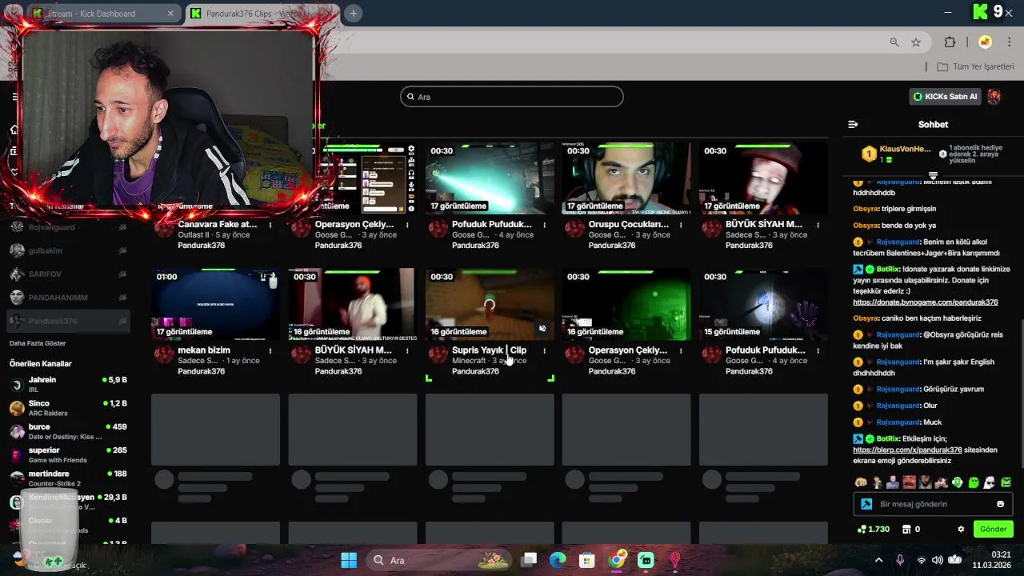Open Microsoft Edge from taskbar
The image size is (1024, 576).
click(x=558, y=560)
